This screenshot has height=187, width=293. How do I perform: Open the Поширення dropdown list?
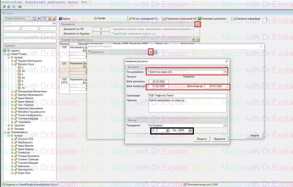[x=225, y=126]
